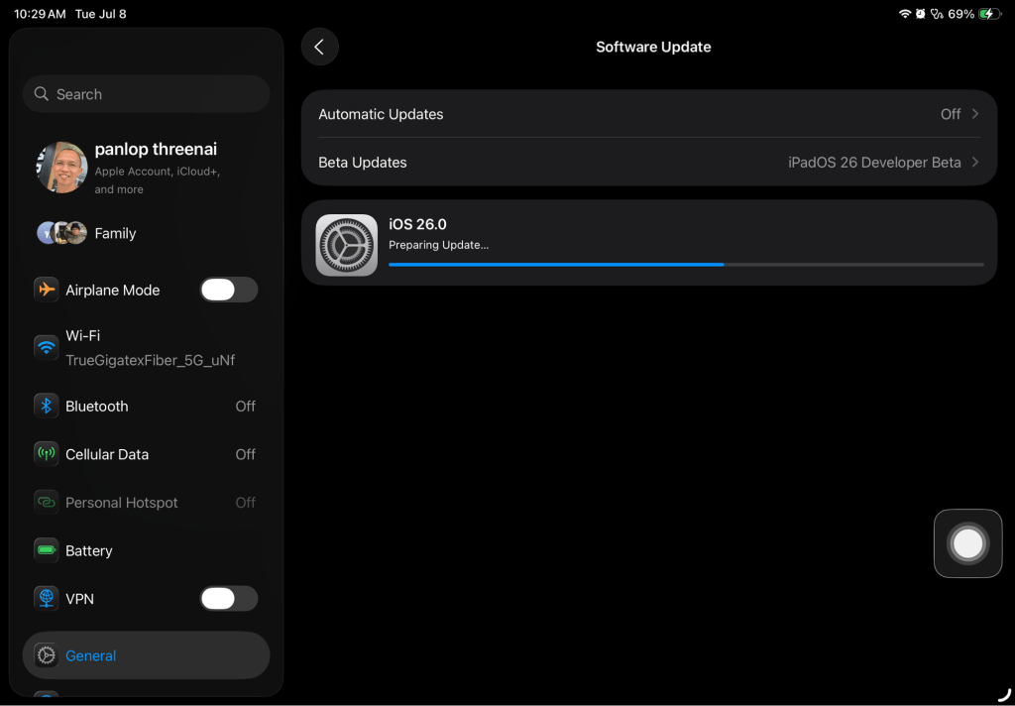Viewport: 1015px width, 706px height.
Task: Open the panlop threenai Apple Account
Action: click(x=147, y=169)
